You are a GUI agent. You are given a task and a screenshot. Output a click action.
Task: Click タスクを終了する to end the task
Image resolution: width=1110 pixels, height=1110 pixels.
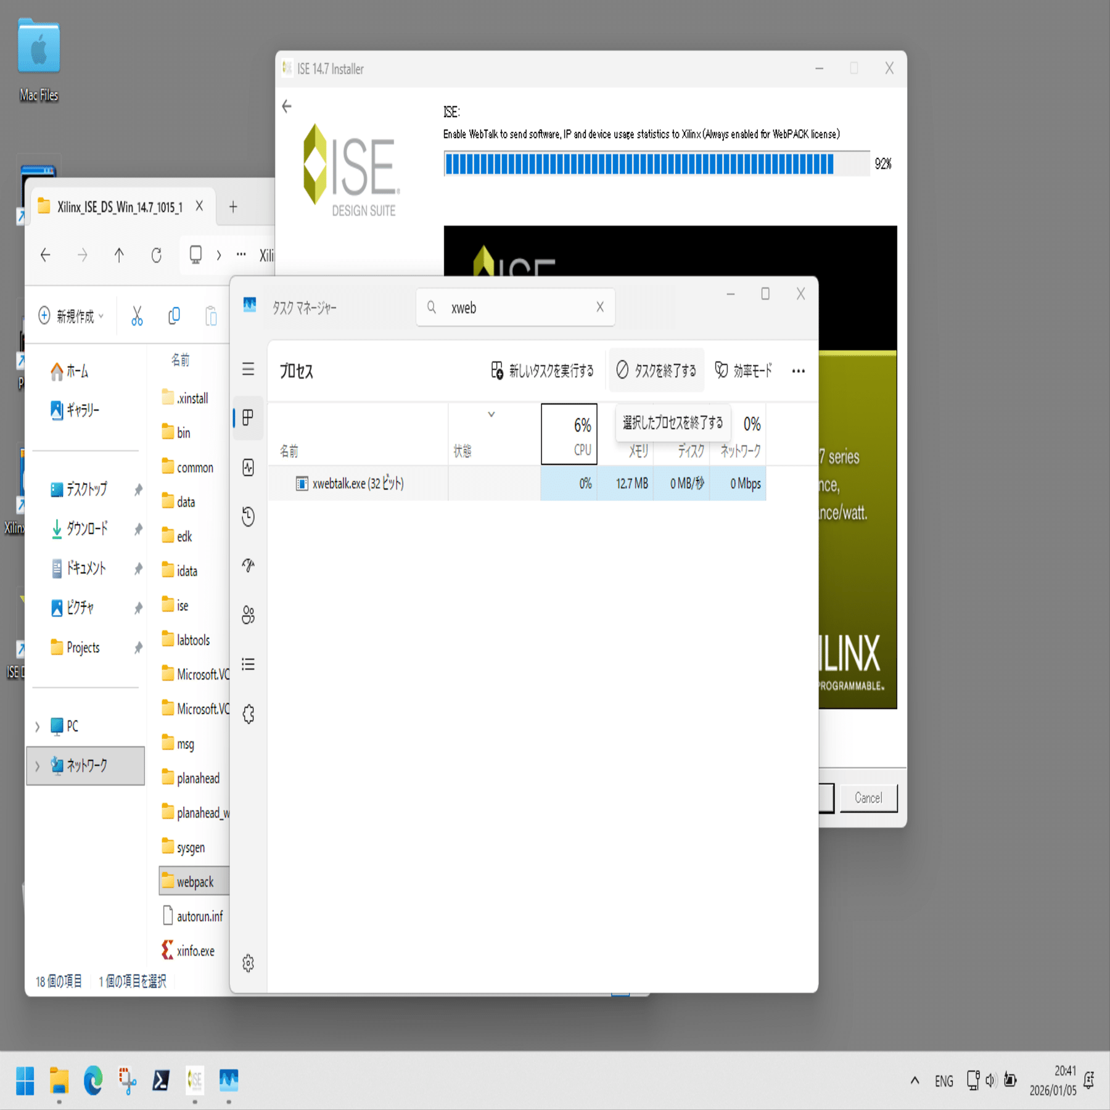[657, 371]
